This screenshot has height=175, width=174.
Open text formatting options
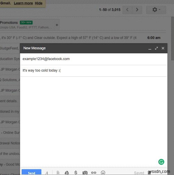click(47, 173)
